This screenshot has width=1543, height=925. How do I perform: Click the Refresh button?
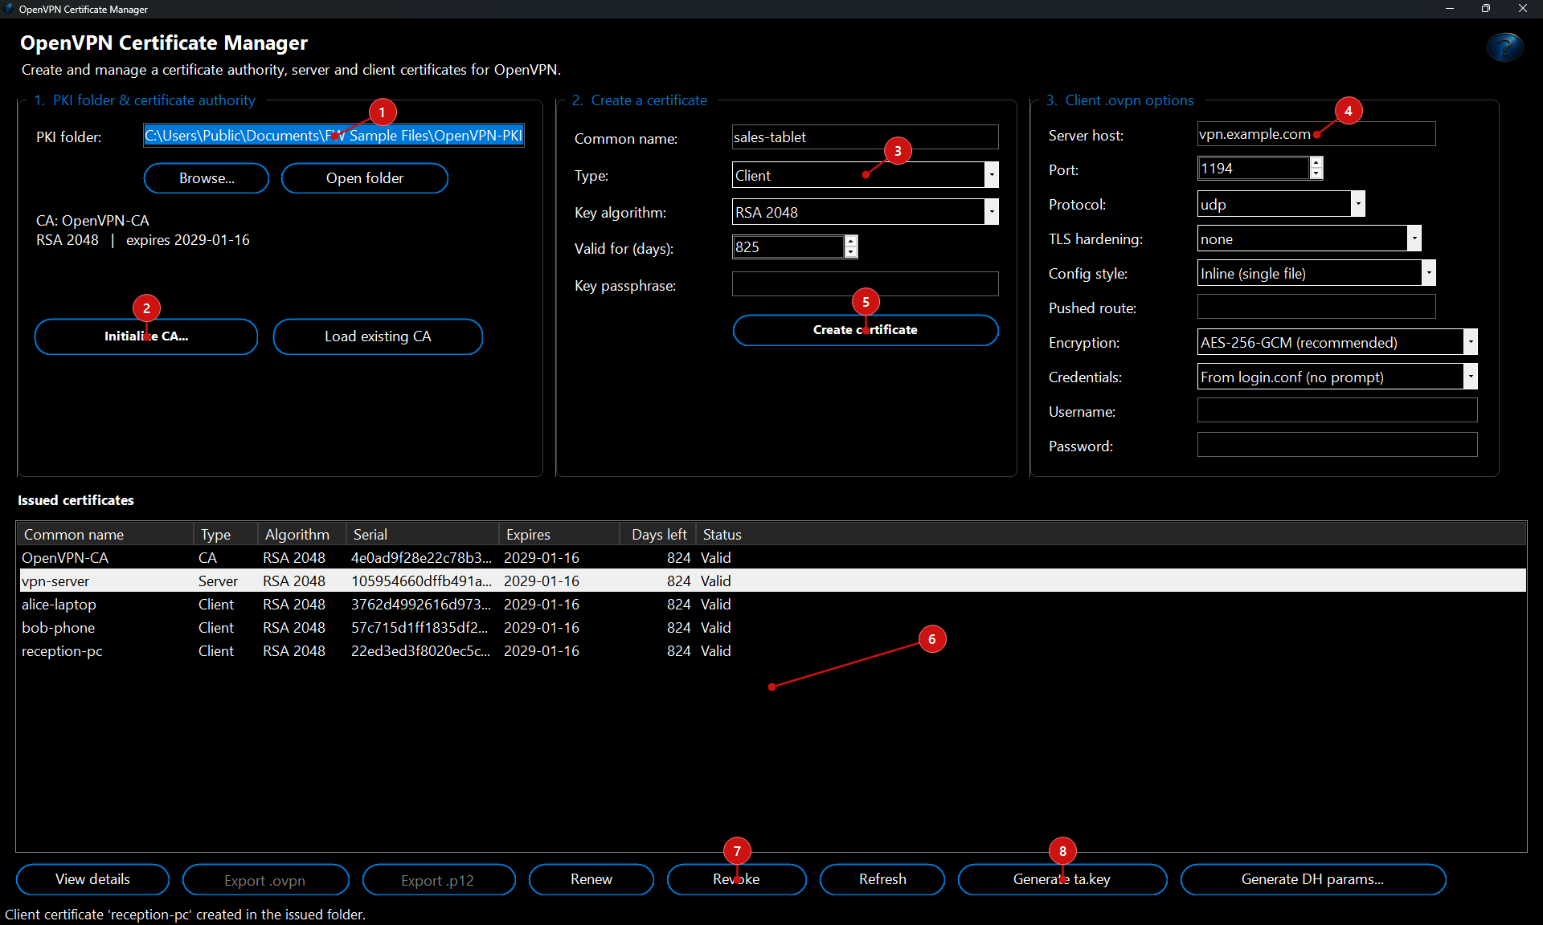click(882, 879)
